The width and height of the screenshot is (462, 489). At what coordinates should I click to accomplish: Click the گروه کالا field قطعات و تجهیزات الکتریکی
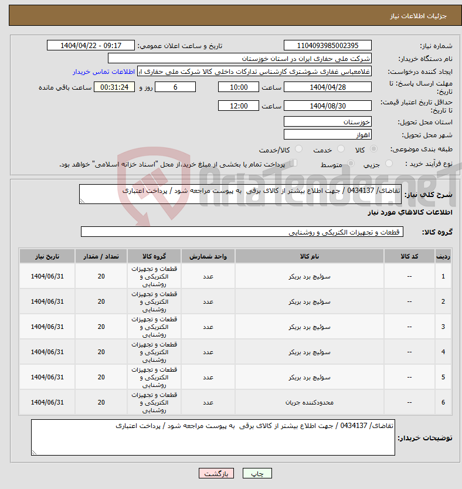click(242, 232)
